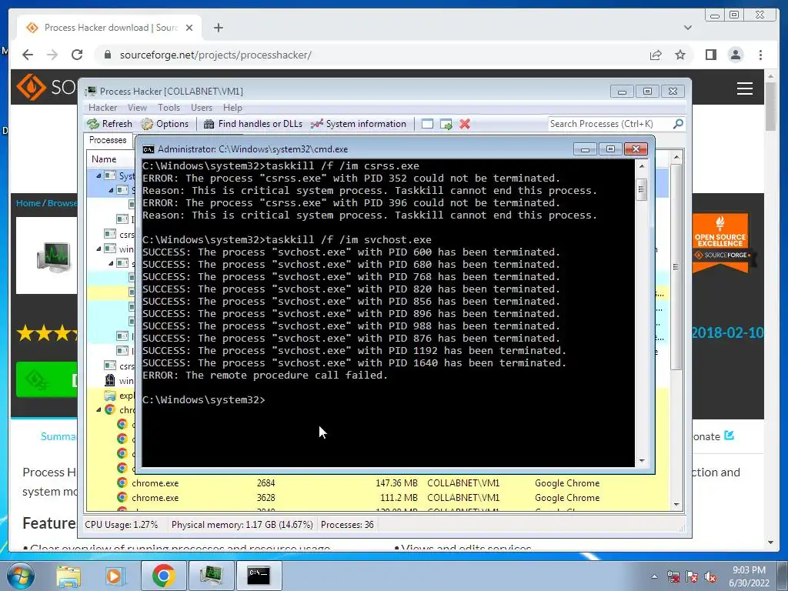The height and width of the screenshot is (591, 788).
Task: Open the Hacker menu
Action: click(x=102, y=108)
